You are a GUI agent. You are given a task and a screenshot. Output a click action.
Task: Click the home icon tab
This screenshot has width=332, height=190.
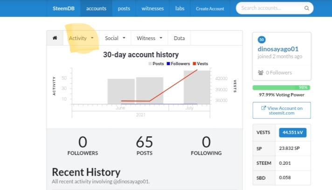point(55,38)
